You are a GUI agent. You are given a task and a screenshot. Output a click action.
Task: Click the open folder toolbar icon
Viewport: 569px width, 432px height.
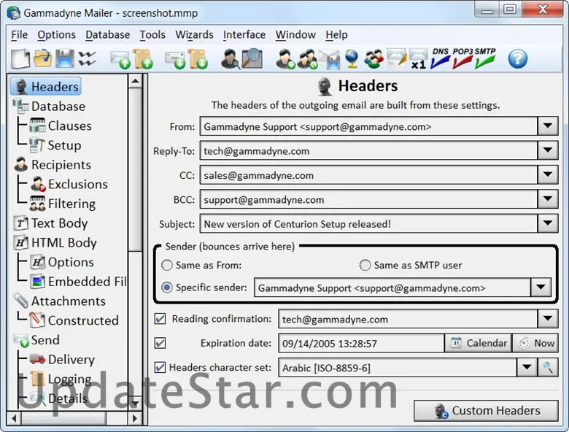(x=43, y=58)
